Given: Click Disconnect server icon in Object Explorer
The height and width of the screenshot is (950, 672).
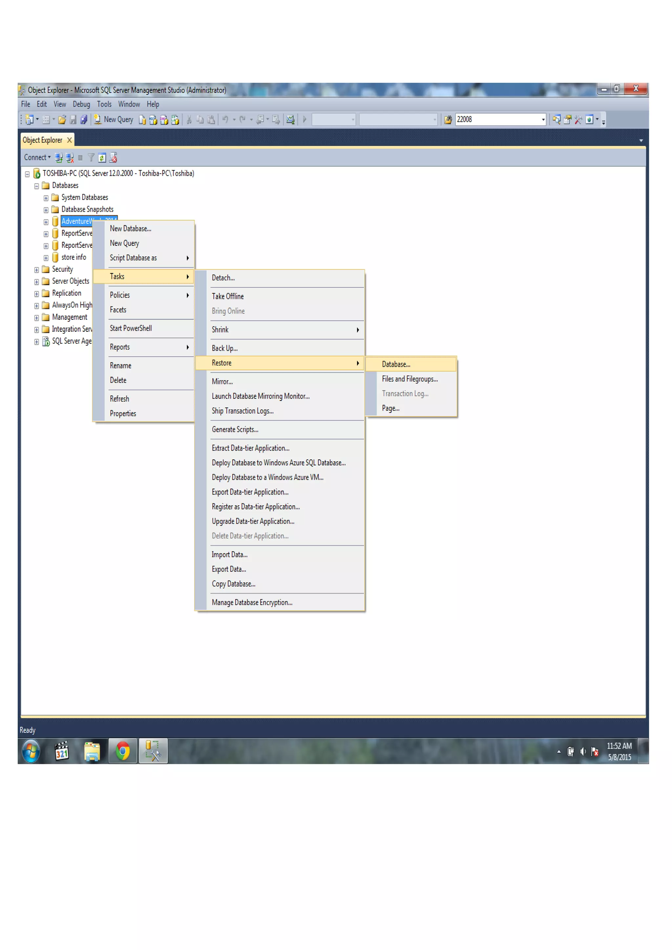Looking at the screenshot, I should 70,158.
